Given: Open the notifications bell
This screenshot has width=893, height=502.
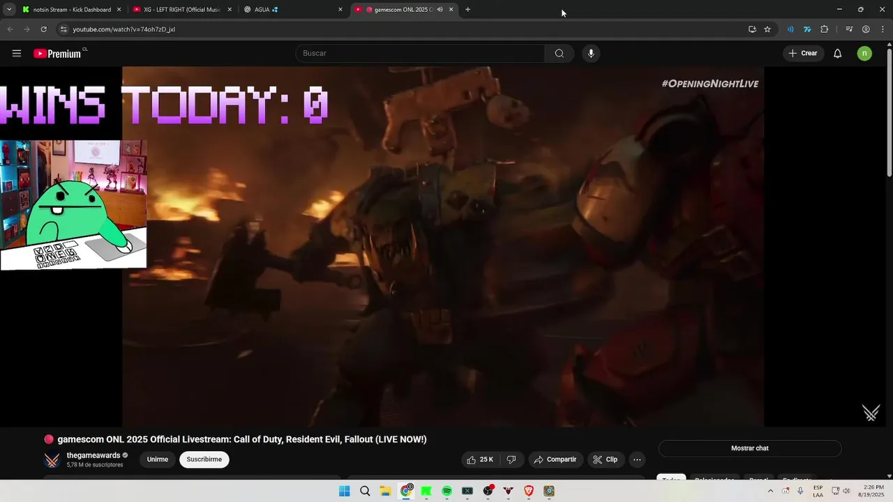Looking at the screenshot, I should coord(838,54).
